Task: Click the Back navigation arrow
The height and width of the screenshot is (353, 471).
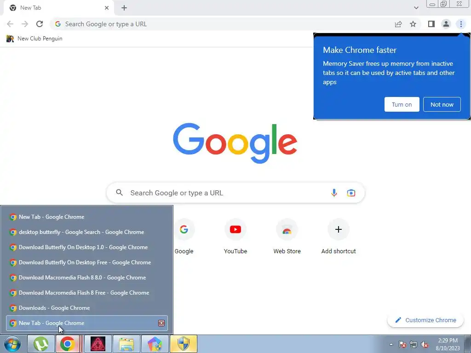Action: click(x=10, y=24)
